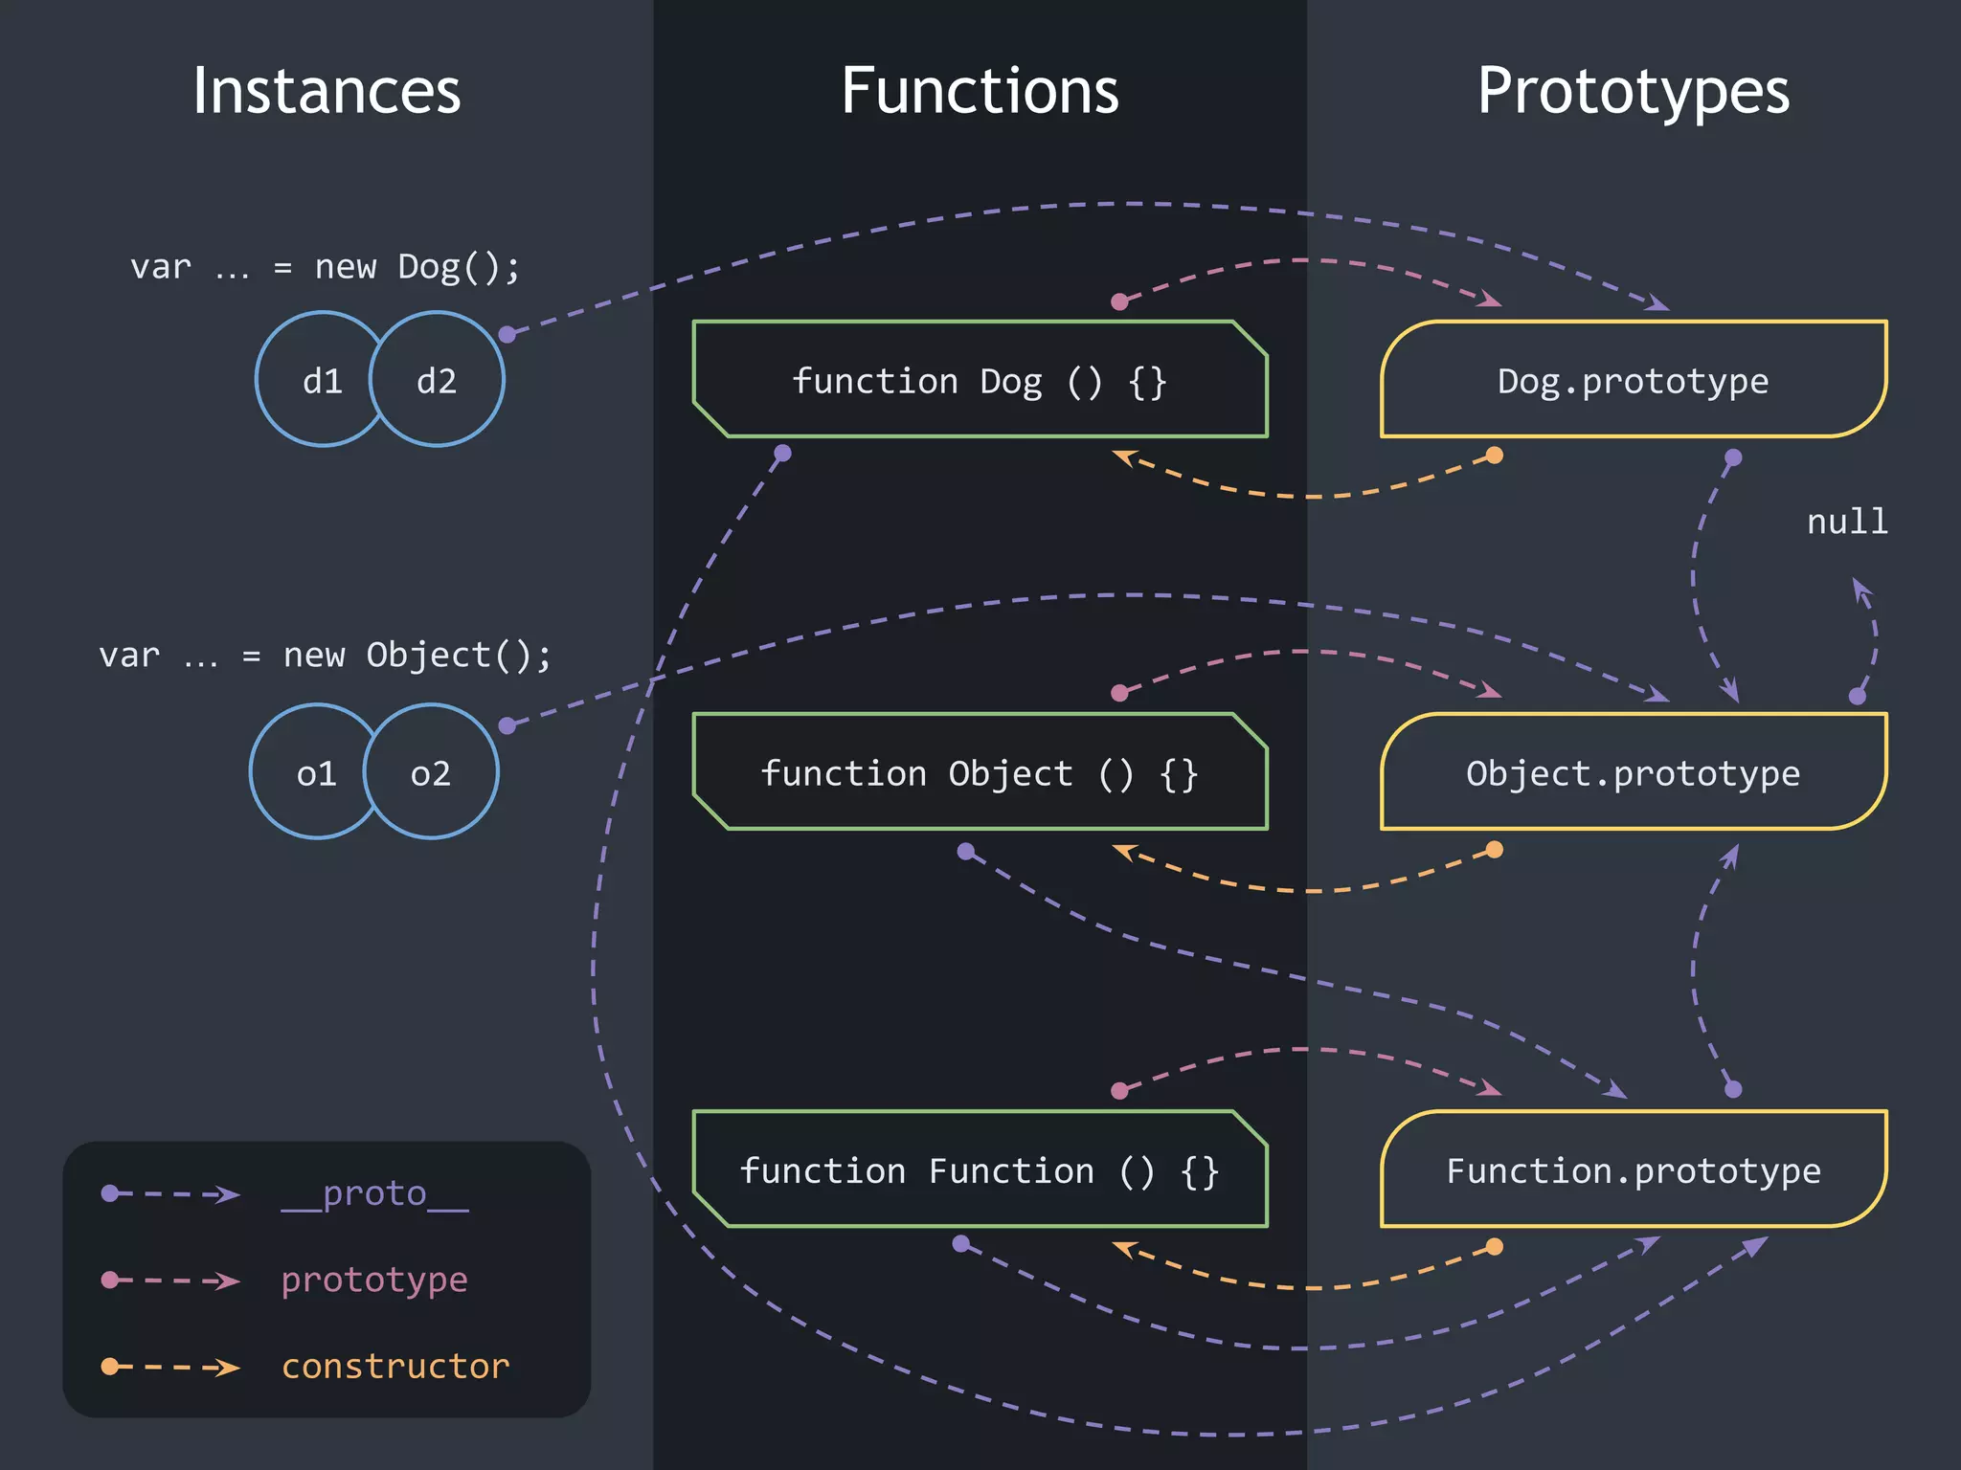This screenshot has width=1961, height=1470.
Task: Click the 'Prototypes' column heading
Action: click(1634, 93)
